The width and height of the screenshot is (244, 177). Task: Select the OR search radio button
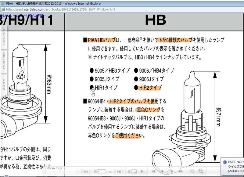coord(57,168)
